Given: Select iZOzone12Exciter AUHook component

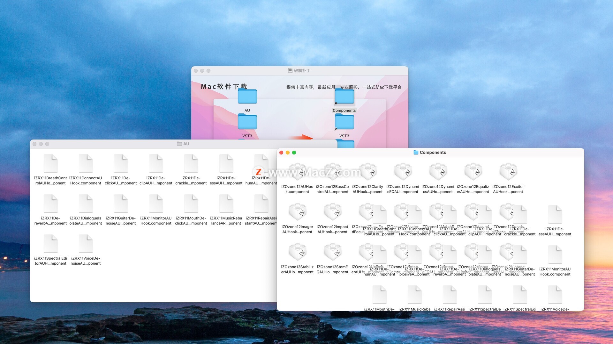Looking at the screenshot, I should tap(508, 172).
